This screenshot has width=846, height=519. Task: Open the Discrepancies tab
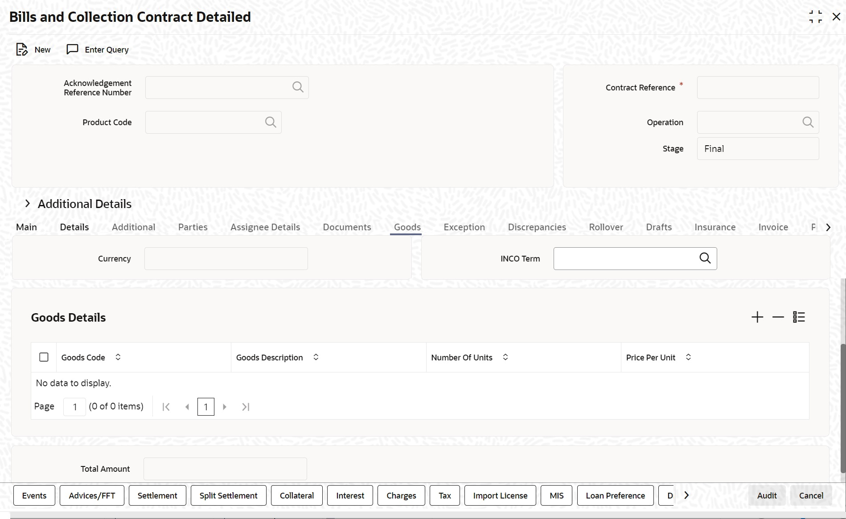click(x=537, y=227)
